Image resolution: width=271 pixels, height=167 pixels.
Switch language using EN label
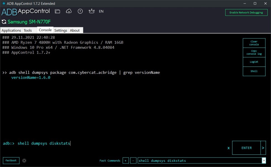click(101, 11)
